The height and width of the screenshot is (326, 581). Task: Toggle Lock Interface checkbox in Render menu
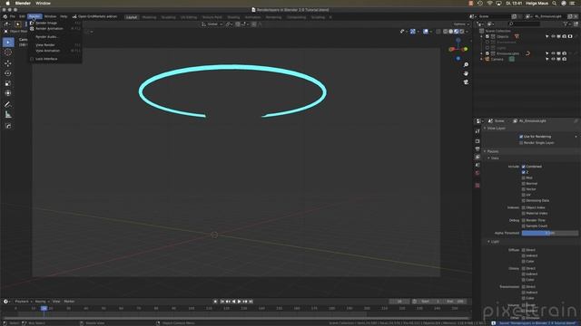pyautogui.click(x=32, y=59)
